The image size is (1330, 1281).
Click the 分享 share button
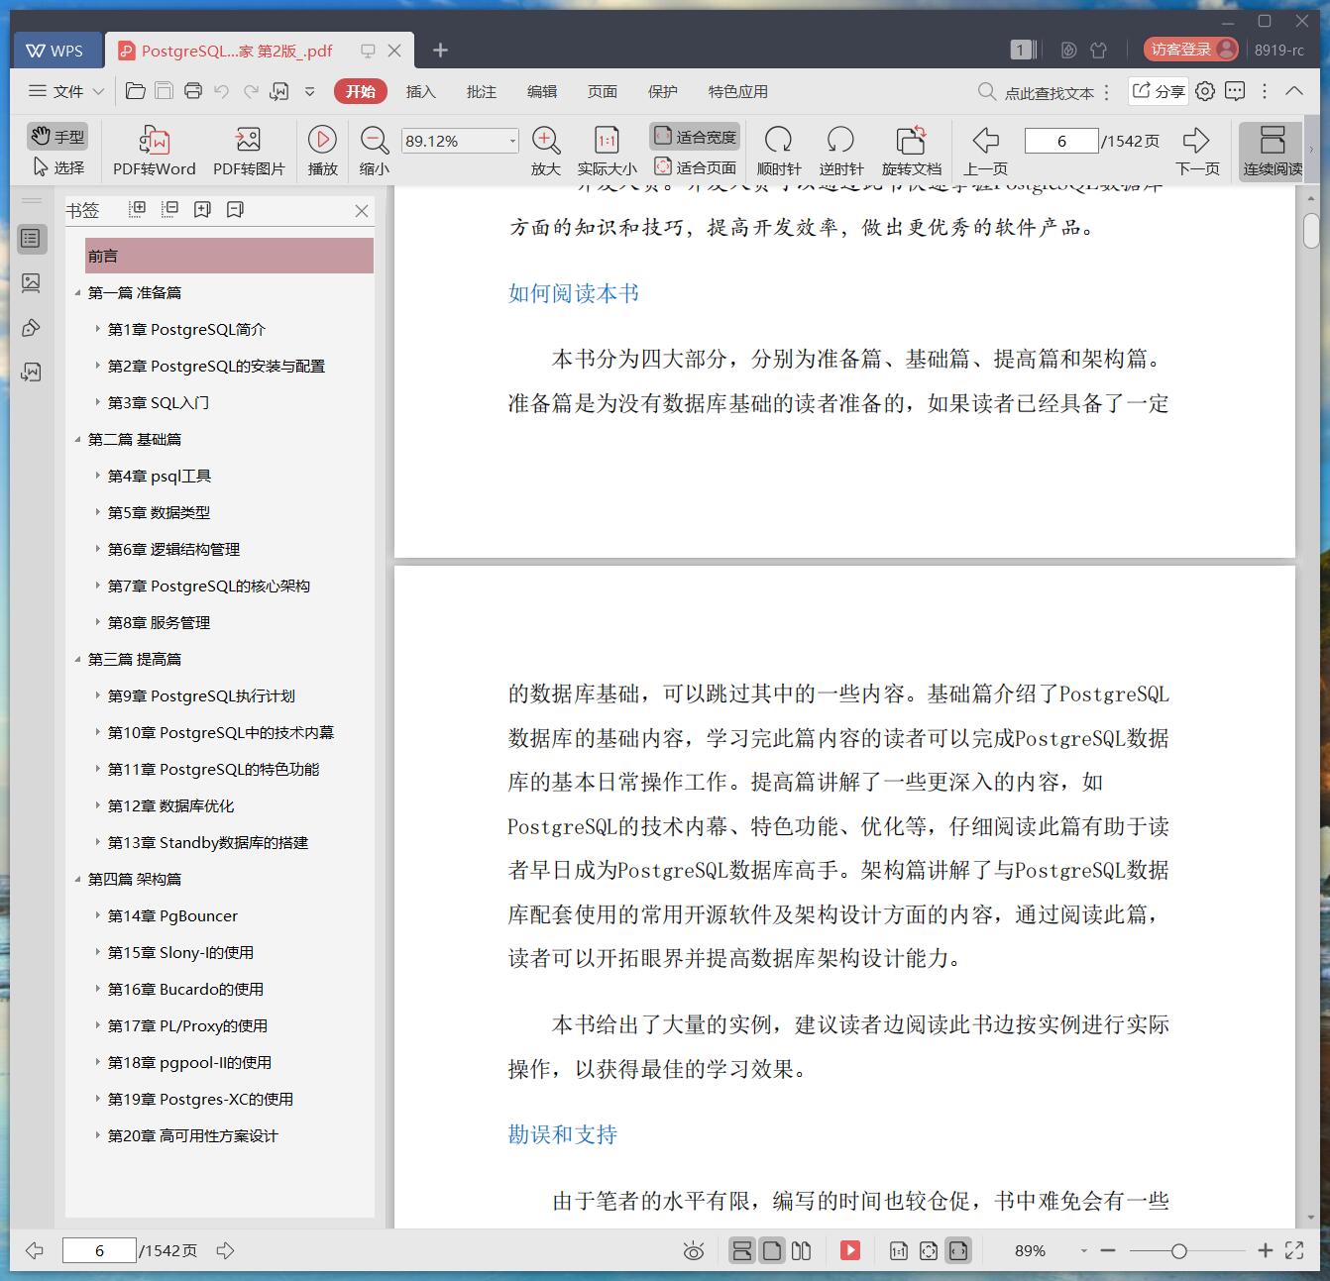point(1159,91)
